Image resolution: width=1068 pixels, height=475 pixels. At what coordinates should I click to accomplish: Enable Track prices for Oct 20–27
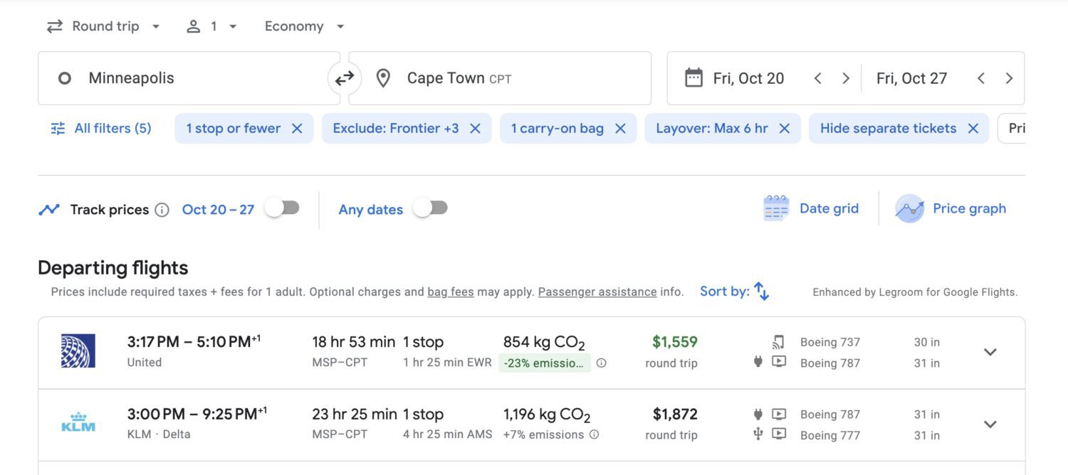pos(282,208)
